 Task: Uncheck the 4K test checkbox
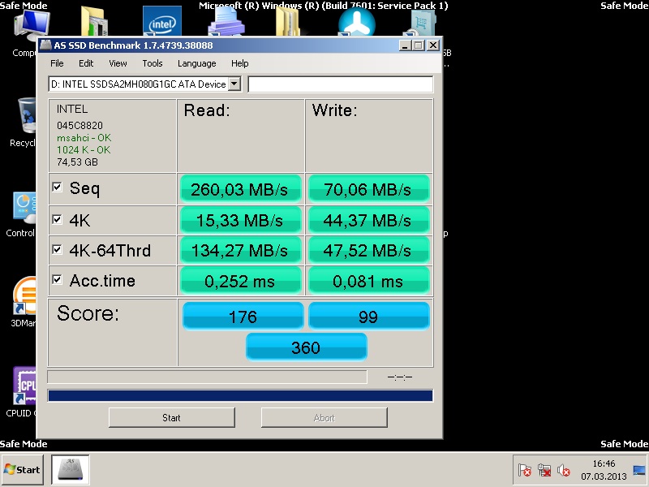pyautogui.click(x=57, y=219)
